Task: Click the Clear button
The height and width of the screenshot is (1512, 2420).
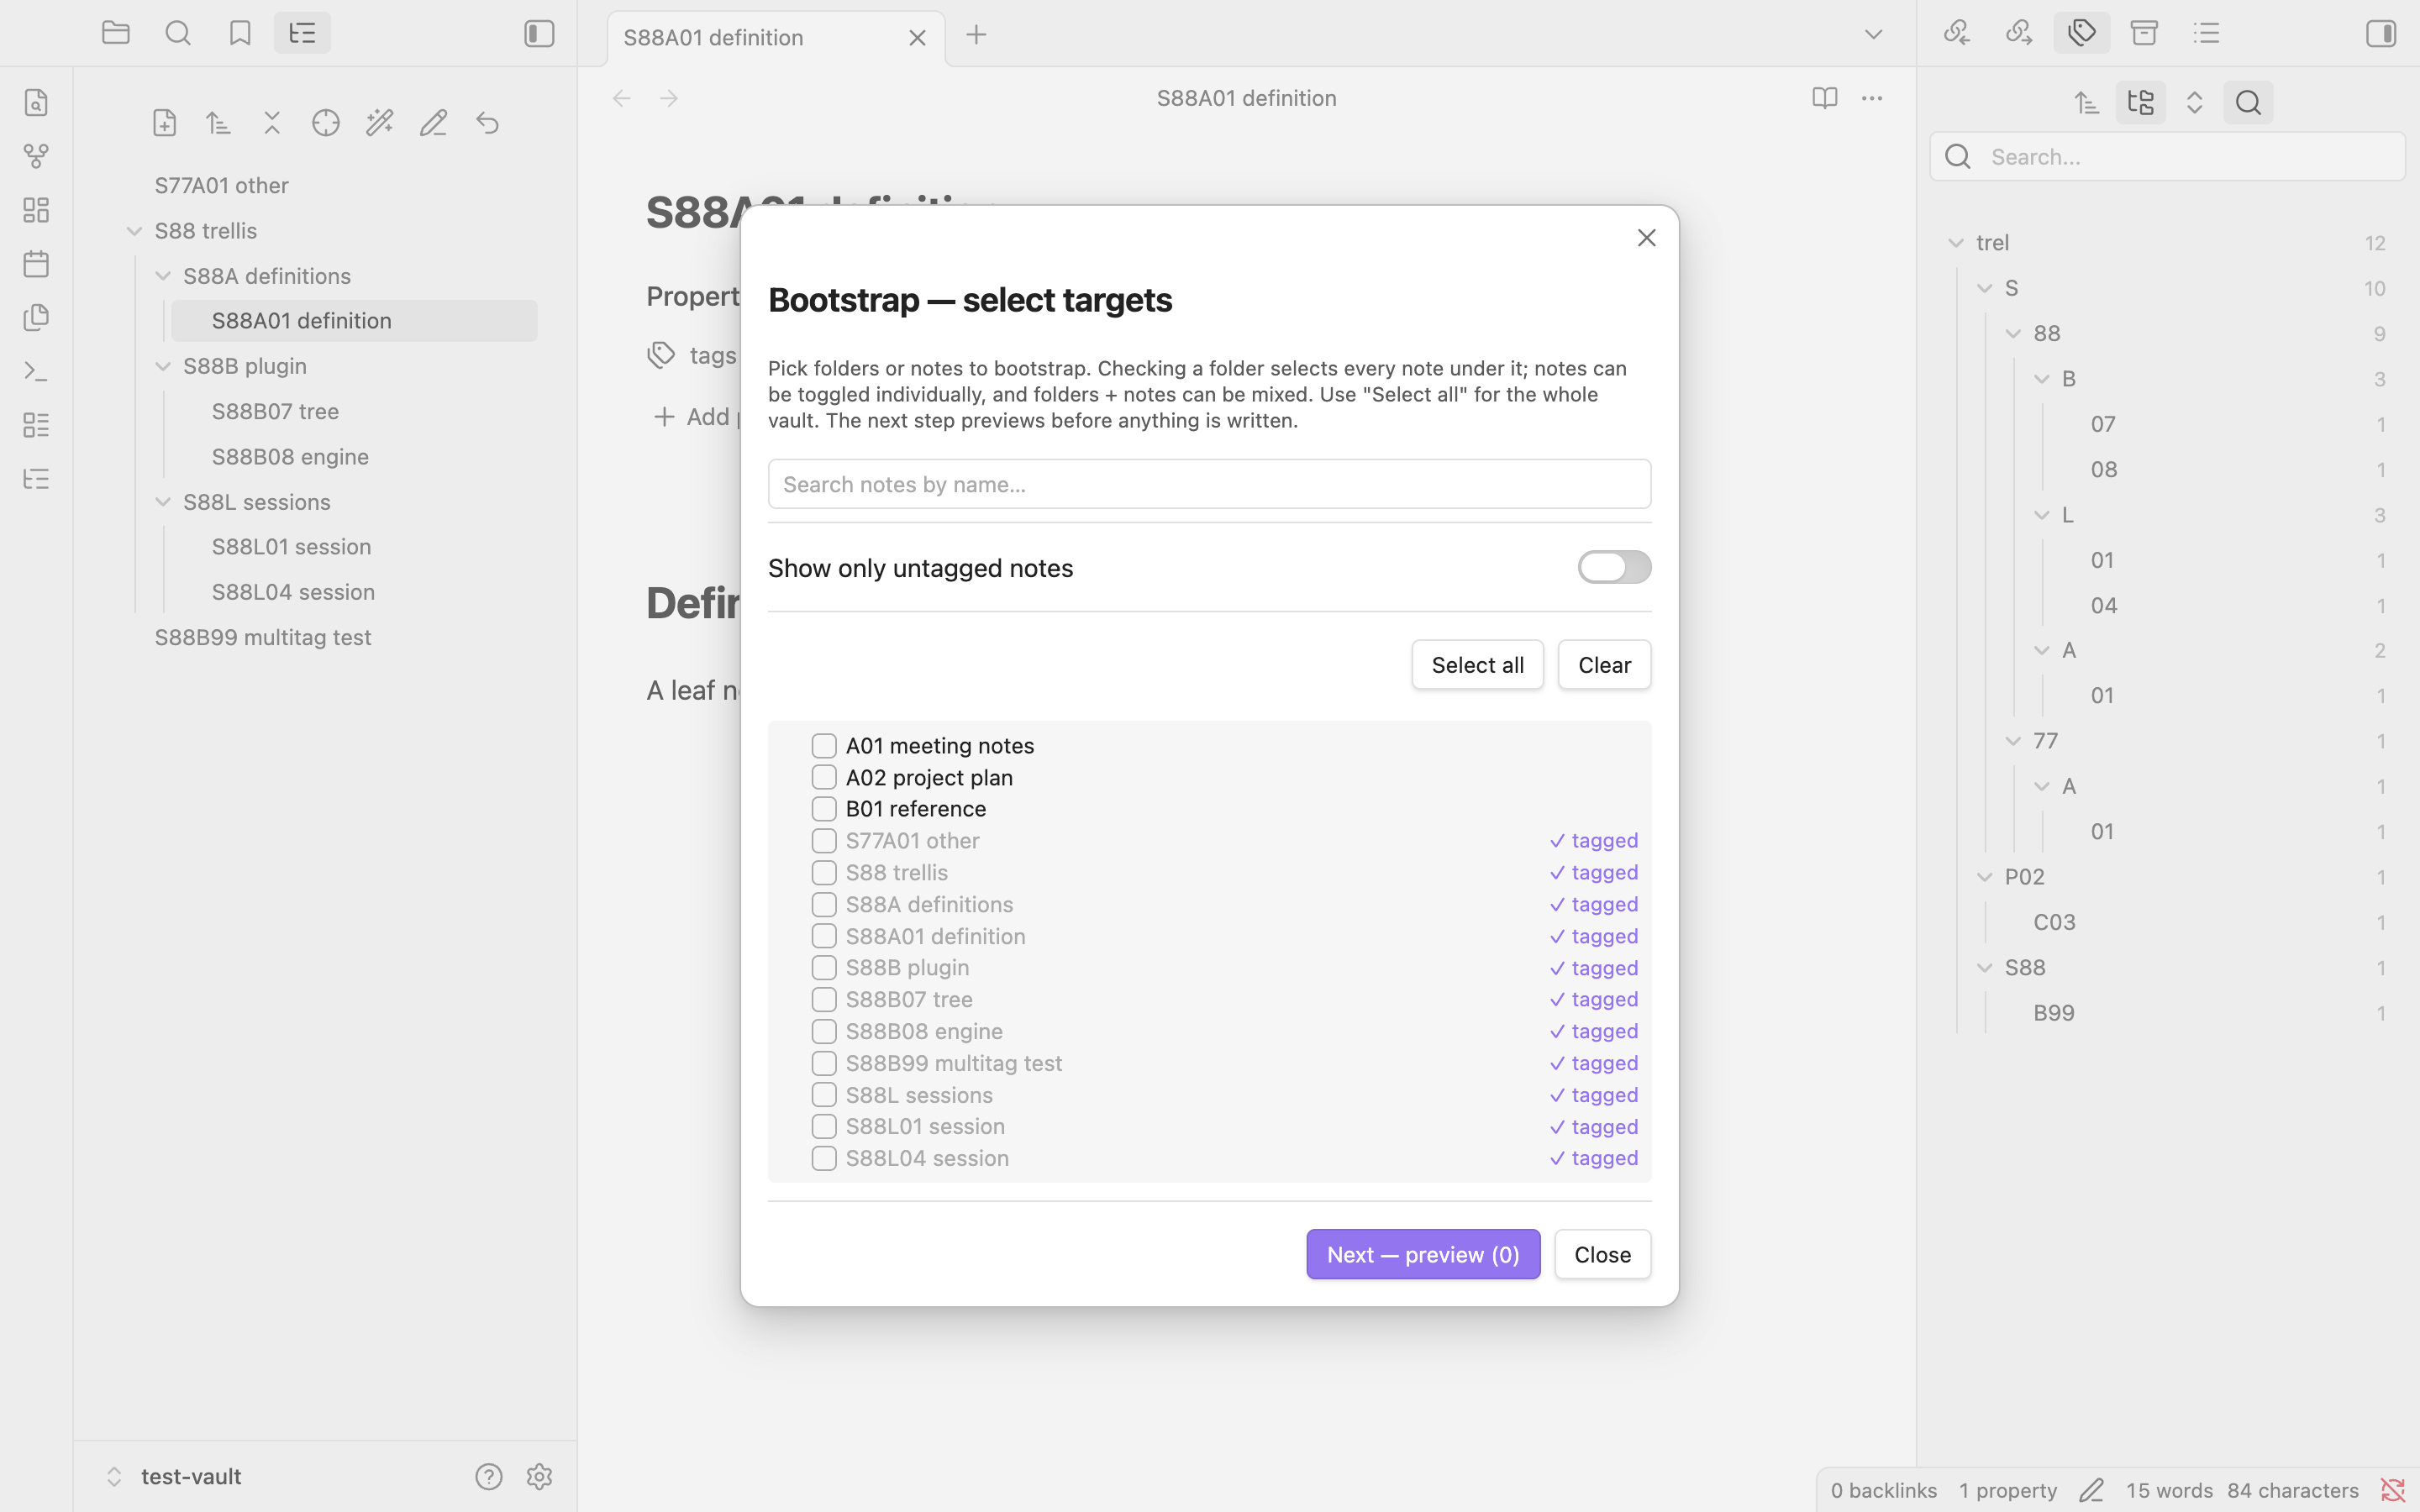Action: [x=1604, y=665]
